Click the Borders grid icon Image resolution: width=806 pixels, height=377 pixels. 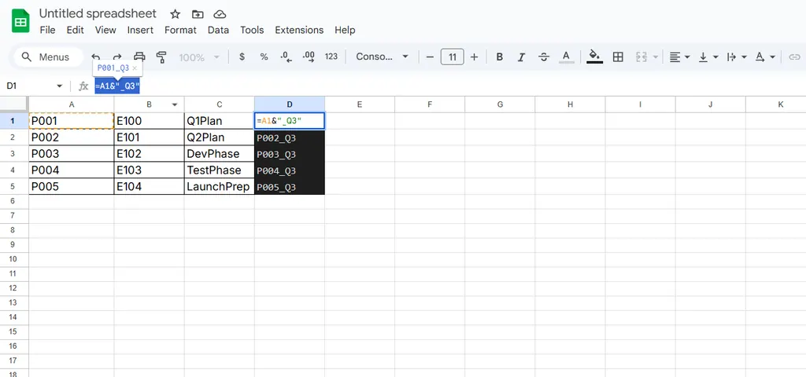618,57
